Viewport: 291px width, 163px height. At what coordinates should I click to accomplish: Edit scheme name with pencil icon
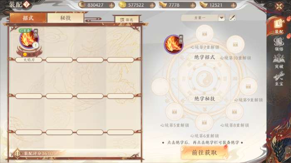click(x=232, y=18)
